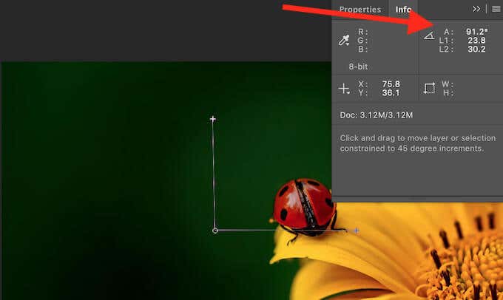Click the angle value 91.2°

coord(477,32)
